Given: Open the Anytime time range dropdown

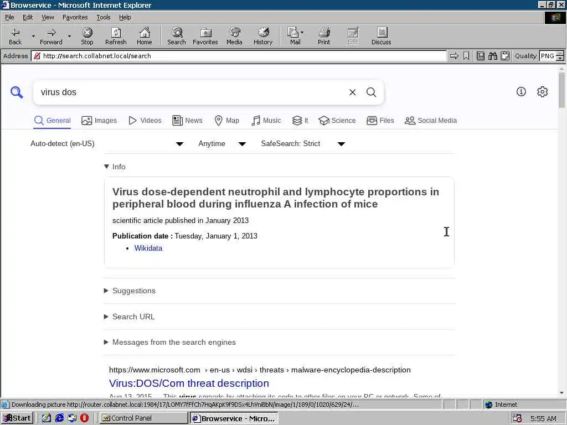Looking at the screenshot, I should click(222, 144).
